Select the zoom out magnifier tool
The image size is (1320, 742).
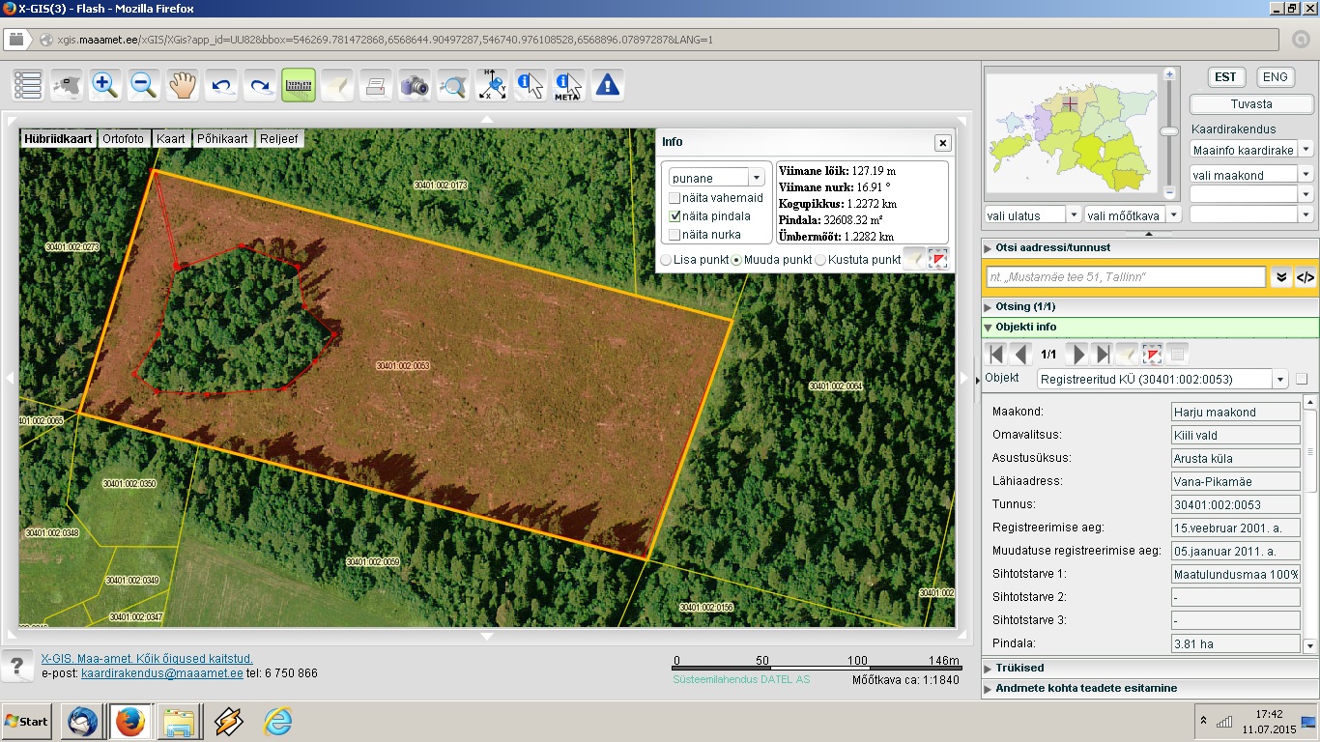coord(144,85)
